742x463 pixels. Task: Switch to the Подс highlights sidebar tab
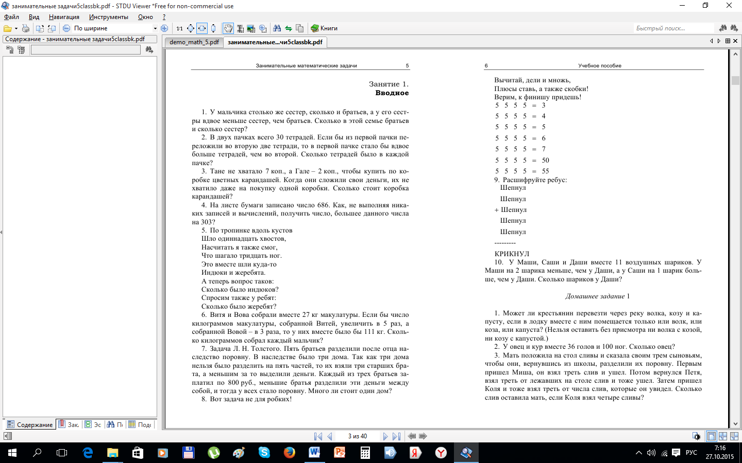click(x=140, y=424)
